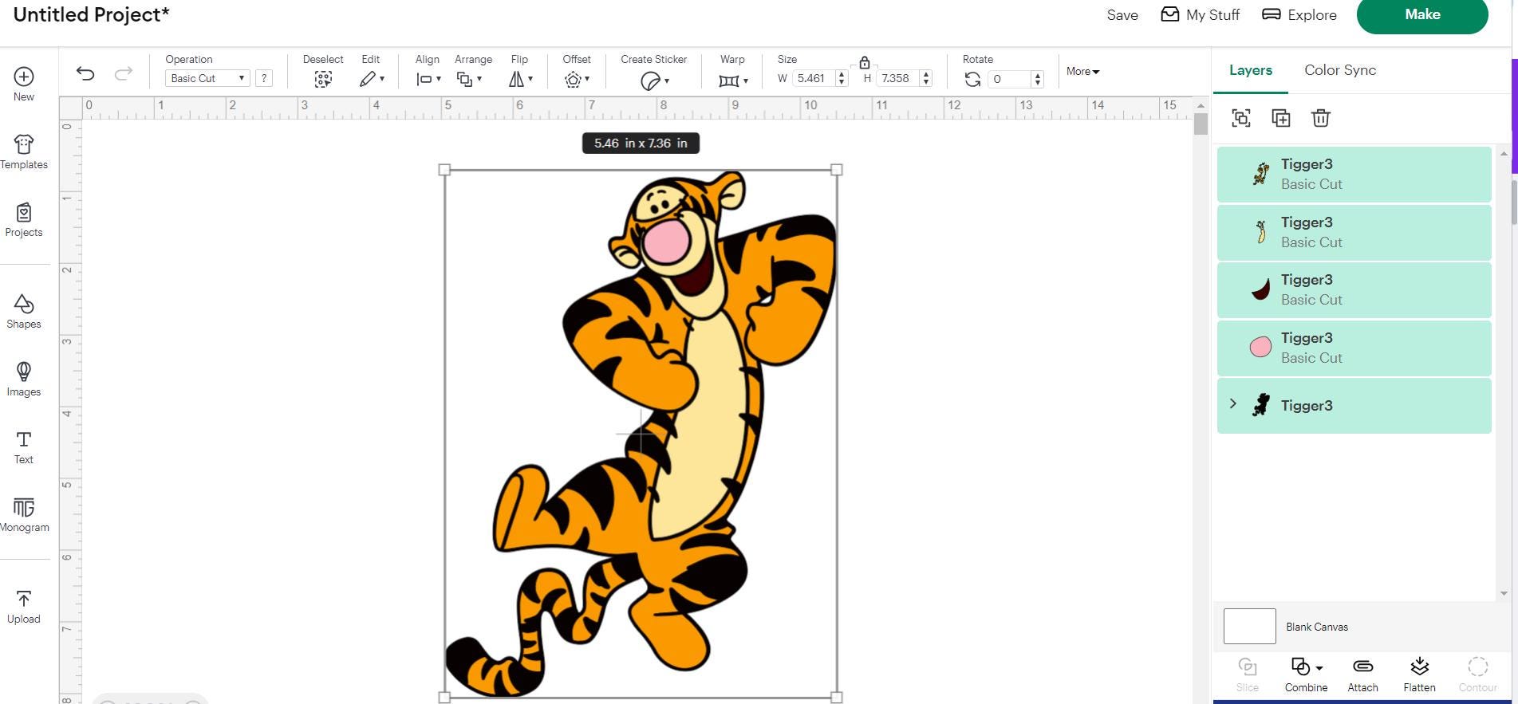Click the green Make button

(1422, 15)
